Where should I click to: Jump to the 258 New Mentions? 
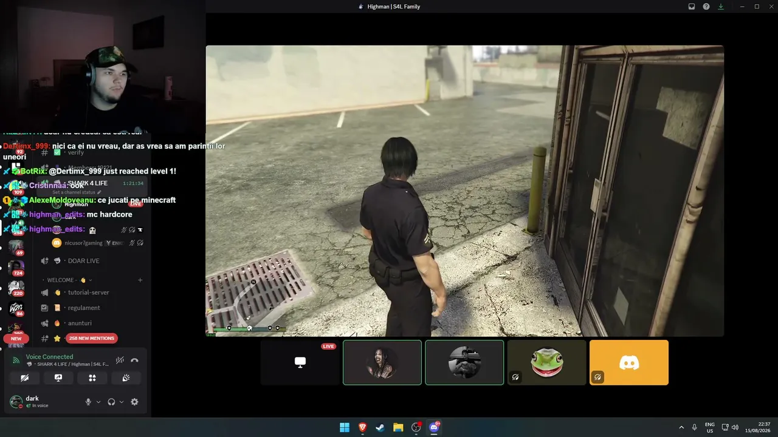point(92,338)
